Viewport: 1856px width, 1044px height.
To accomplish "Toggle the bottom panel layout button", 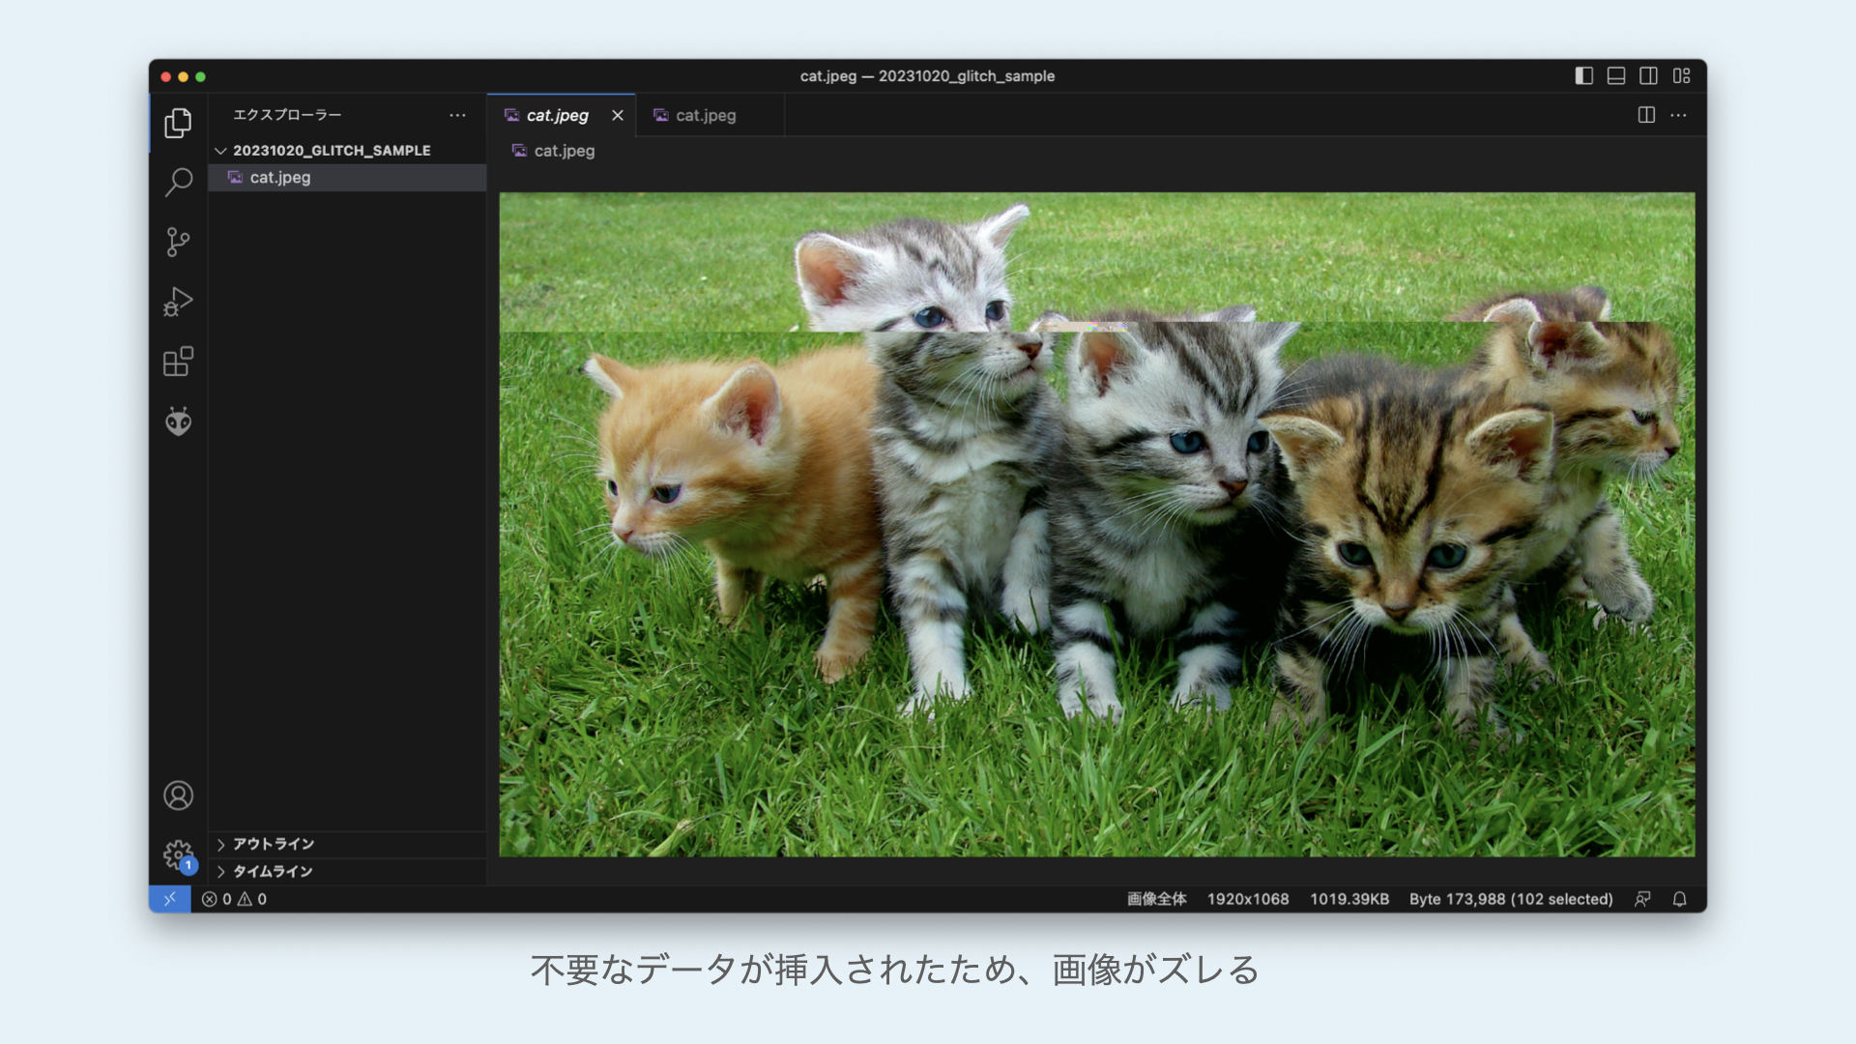I will coord(1616,75).
